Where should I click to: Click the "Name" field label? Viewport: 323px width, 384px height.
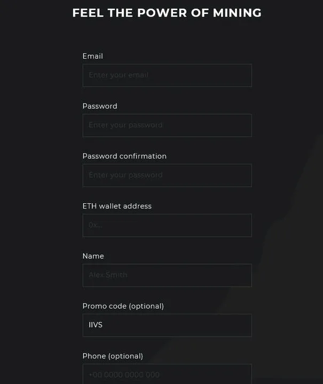click(93, 256)
